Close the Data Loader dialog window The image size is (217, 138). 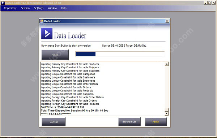pos(167,21)
